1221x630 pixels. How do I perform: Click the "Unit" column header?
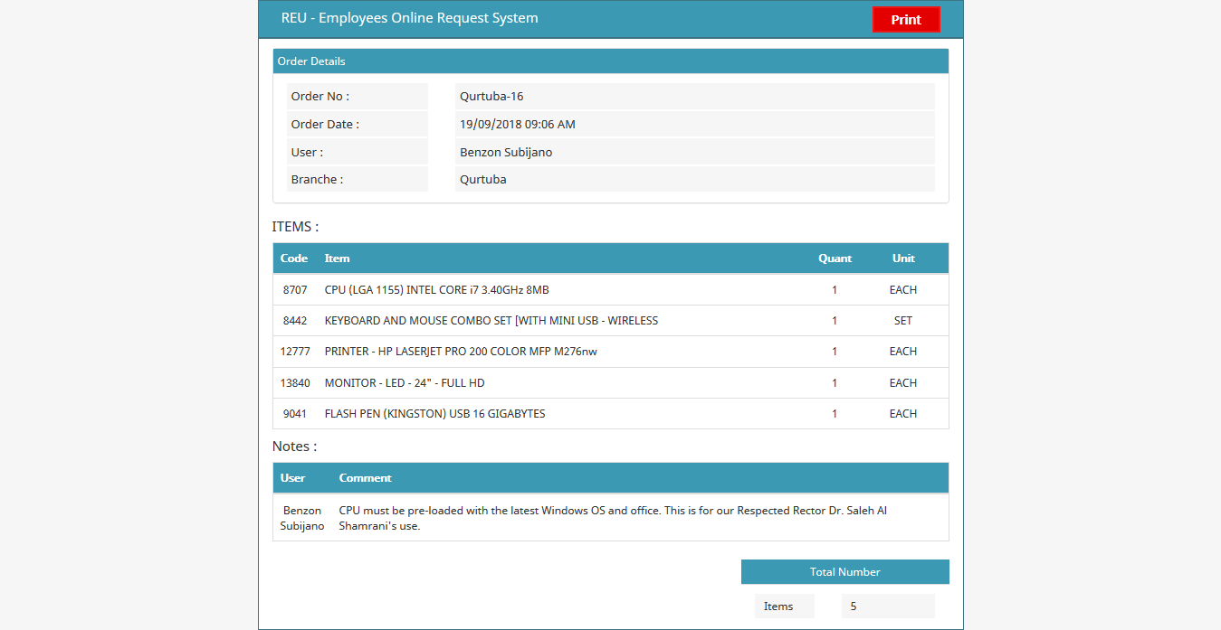[903, 259]
